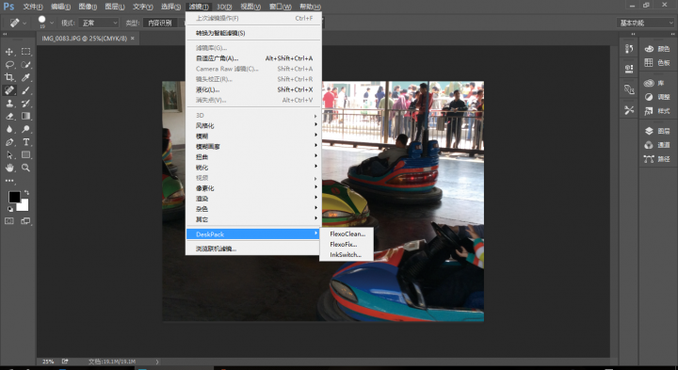This screenshot has width=678, height=370.
Task: Select the Horizontal Type tool
Action: tap(25, 142)
